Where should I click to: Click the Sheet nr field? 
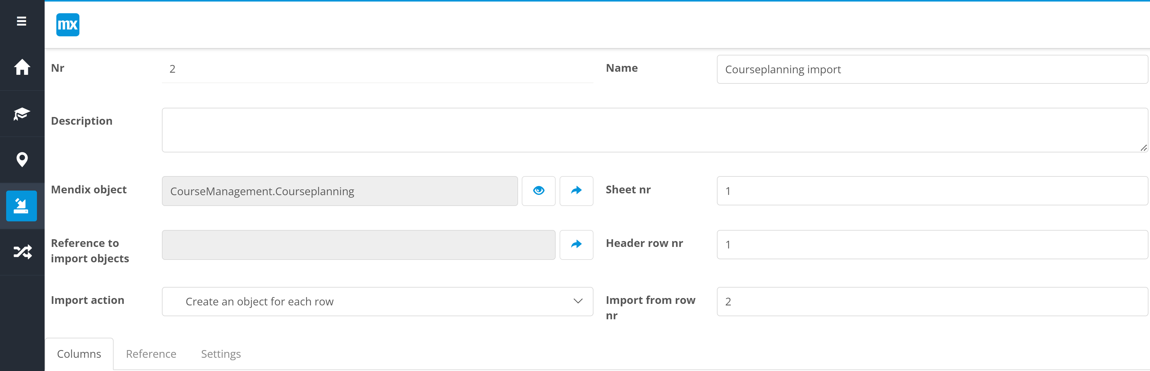tap(932, 191)
